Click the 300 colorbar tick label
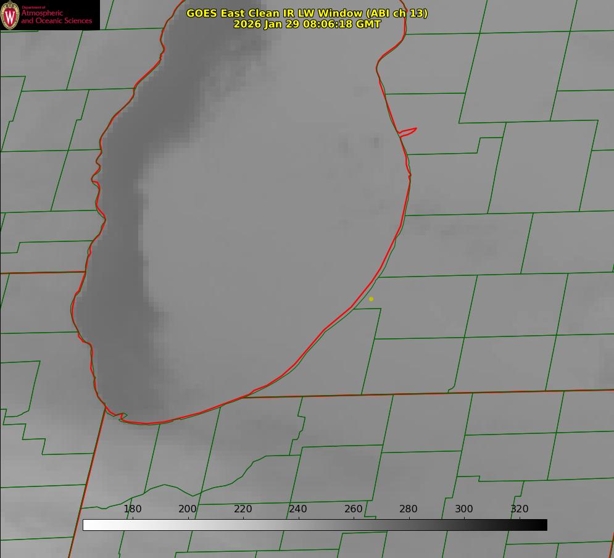The height and width of the screenshot is (558, 614). point(464,509)
